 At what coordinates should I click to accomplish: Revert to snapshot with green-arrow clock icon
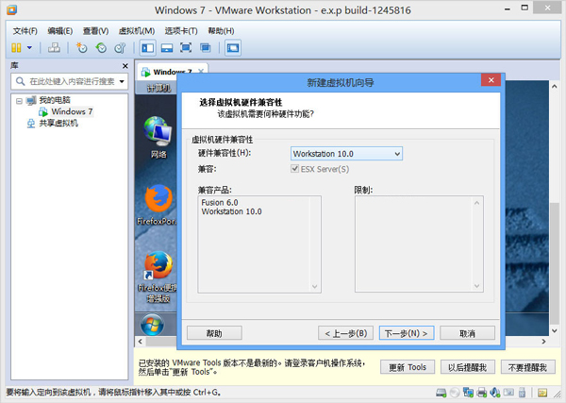coord(101,48)
